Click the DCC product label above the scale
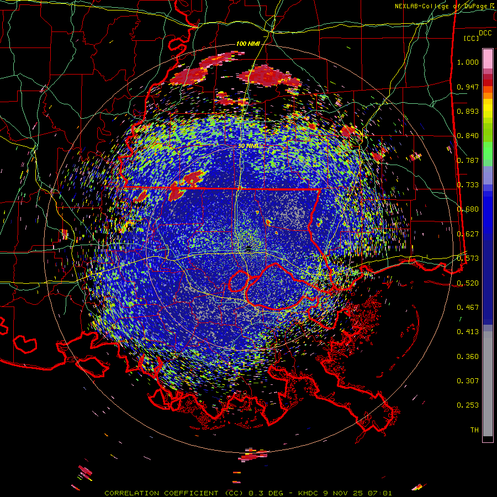The width and height of the screenshot is (497, 497). click(x=485, y=33)
